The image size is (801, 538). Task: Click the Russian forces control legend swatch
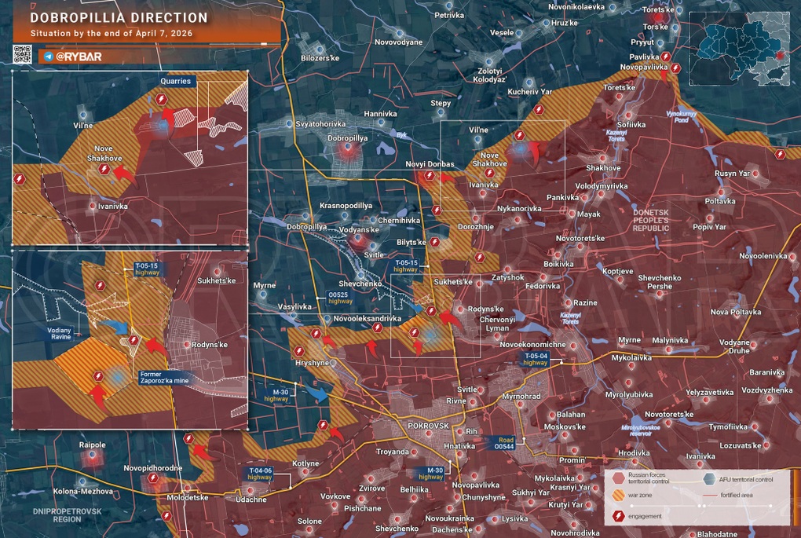(620, 478)
